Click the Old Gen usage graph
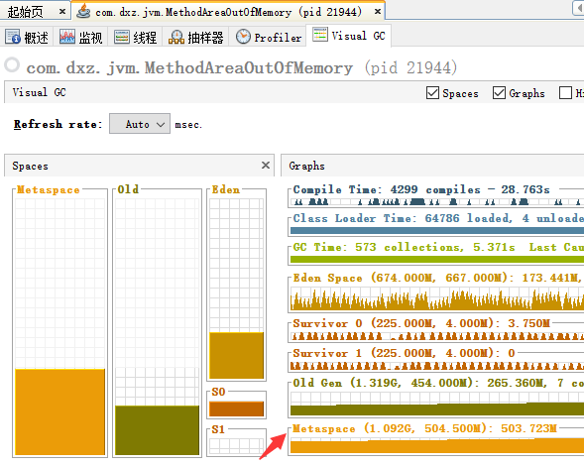 (x=437, y=405)
